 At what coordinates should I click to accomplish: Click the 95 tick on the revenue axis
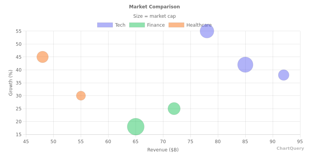pyautogui.click(x=300, y=141)
